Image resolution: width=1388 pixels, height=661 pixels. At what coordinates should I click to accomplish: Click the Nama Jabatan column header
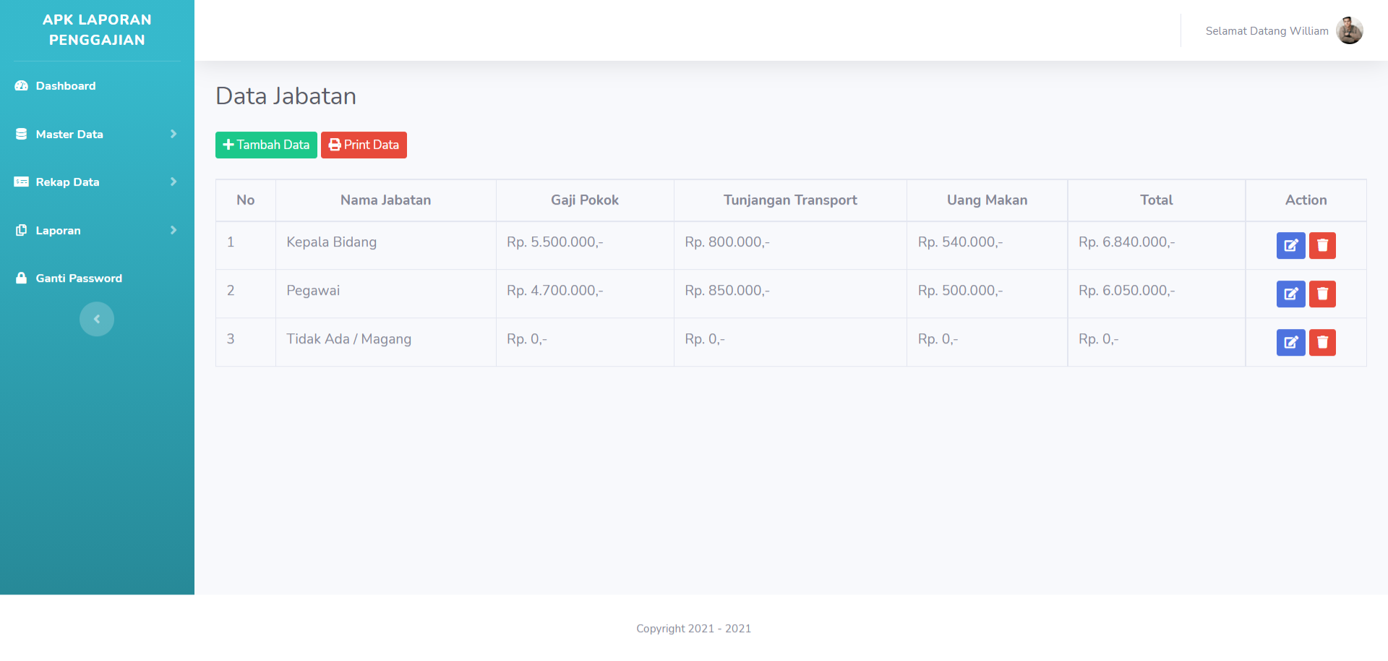coord(385,200)
